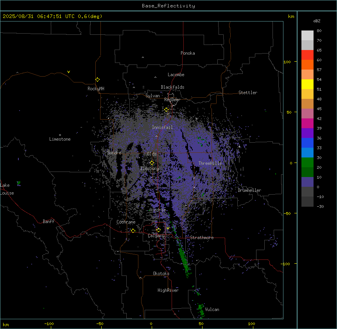Click the Drumheller label
Viewport: 337px width, 329px height.
tap(249, 190)
